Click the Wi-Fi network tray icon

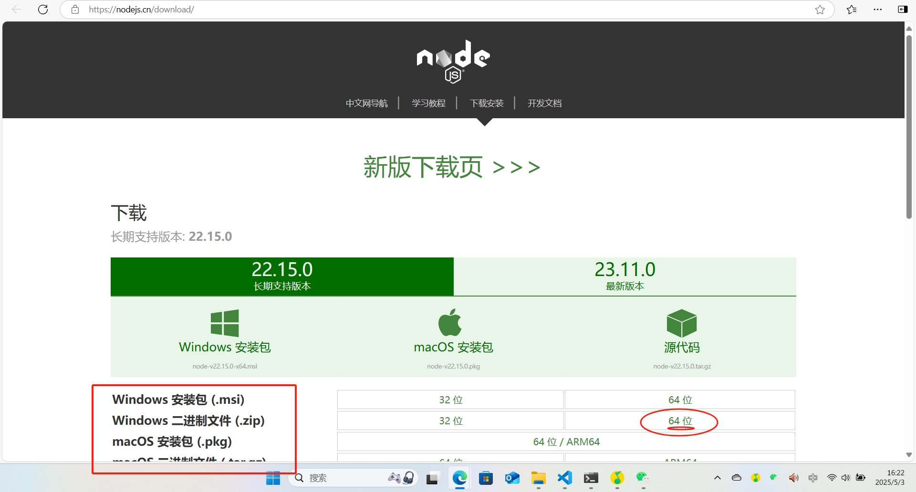(x=832, y=478)
